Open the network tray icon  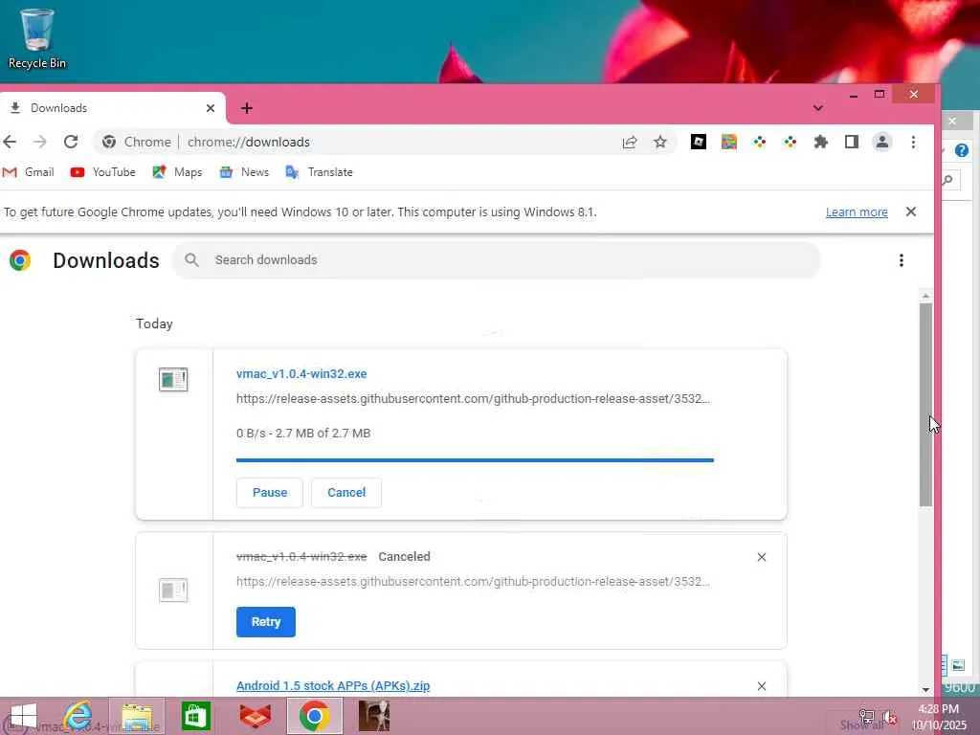pyautogui.click(x=866, y=717)
